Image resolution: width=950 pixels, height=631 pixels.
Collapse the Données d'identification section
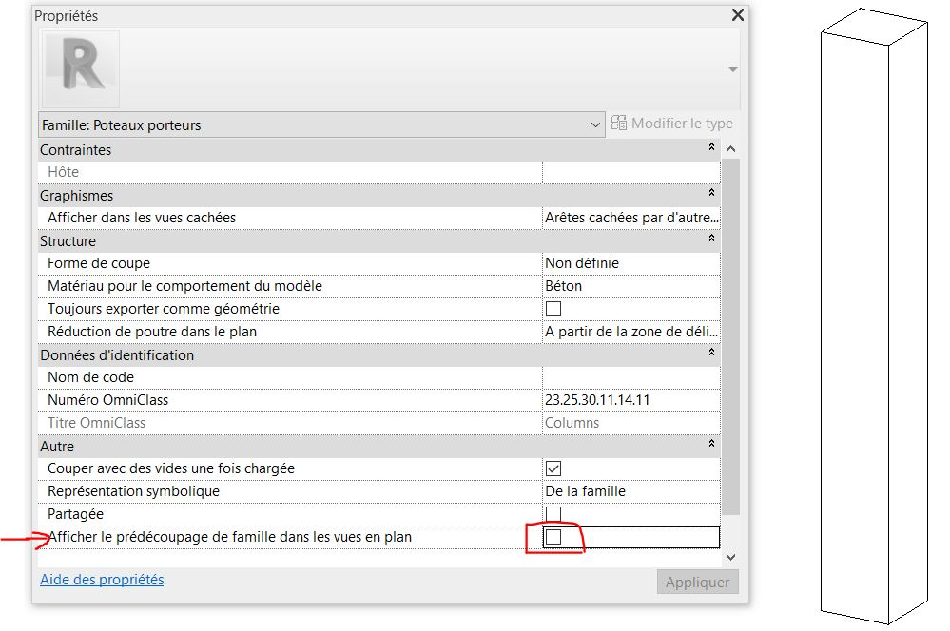711,354
